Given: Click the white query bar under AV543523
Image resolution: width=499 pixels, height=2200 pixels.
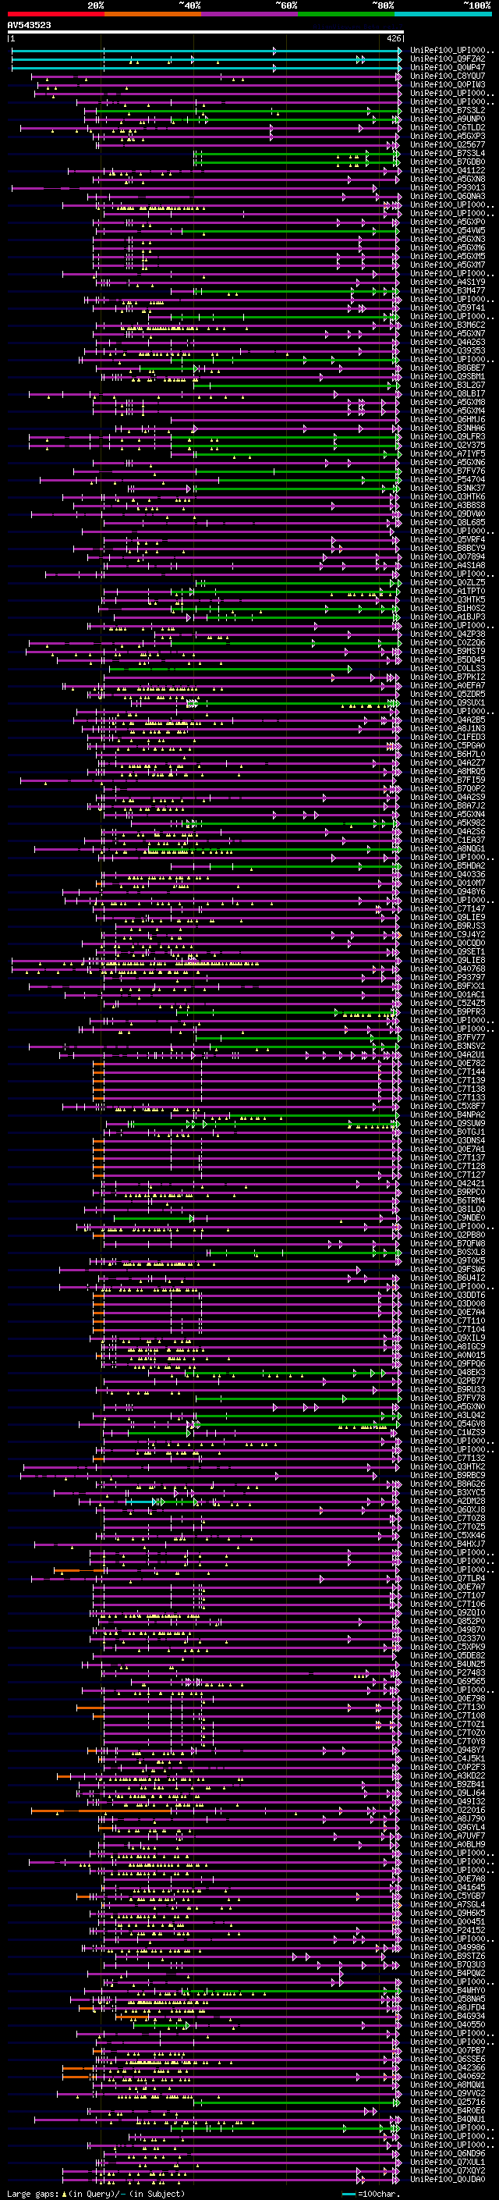Looking at the screenshot, I should click(x=206, y=33).
